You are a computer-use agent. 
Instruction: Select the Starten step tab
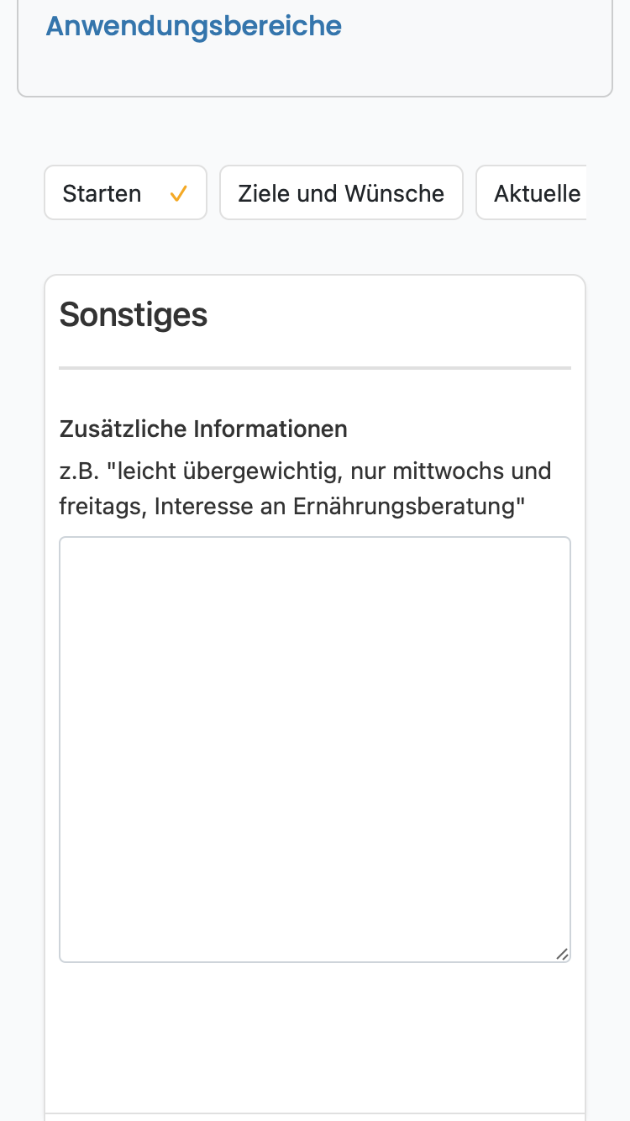[125, 192]
